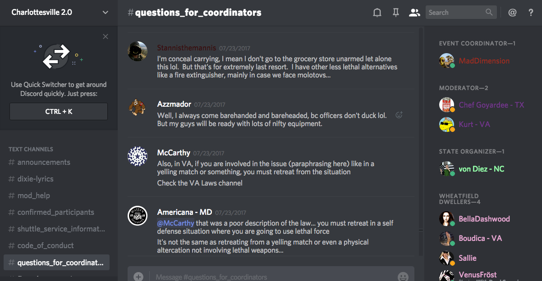Viewport: 542px width, 281px height.
Task: Open MadDimension's member profile
Action: (484, 61)
